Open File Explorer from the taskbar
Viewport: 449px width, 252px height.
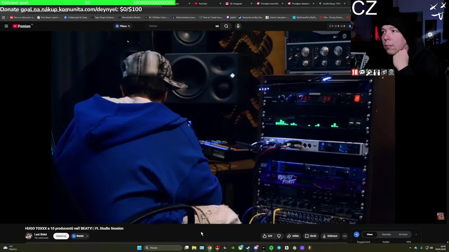point(194,248)
